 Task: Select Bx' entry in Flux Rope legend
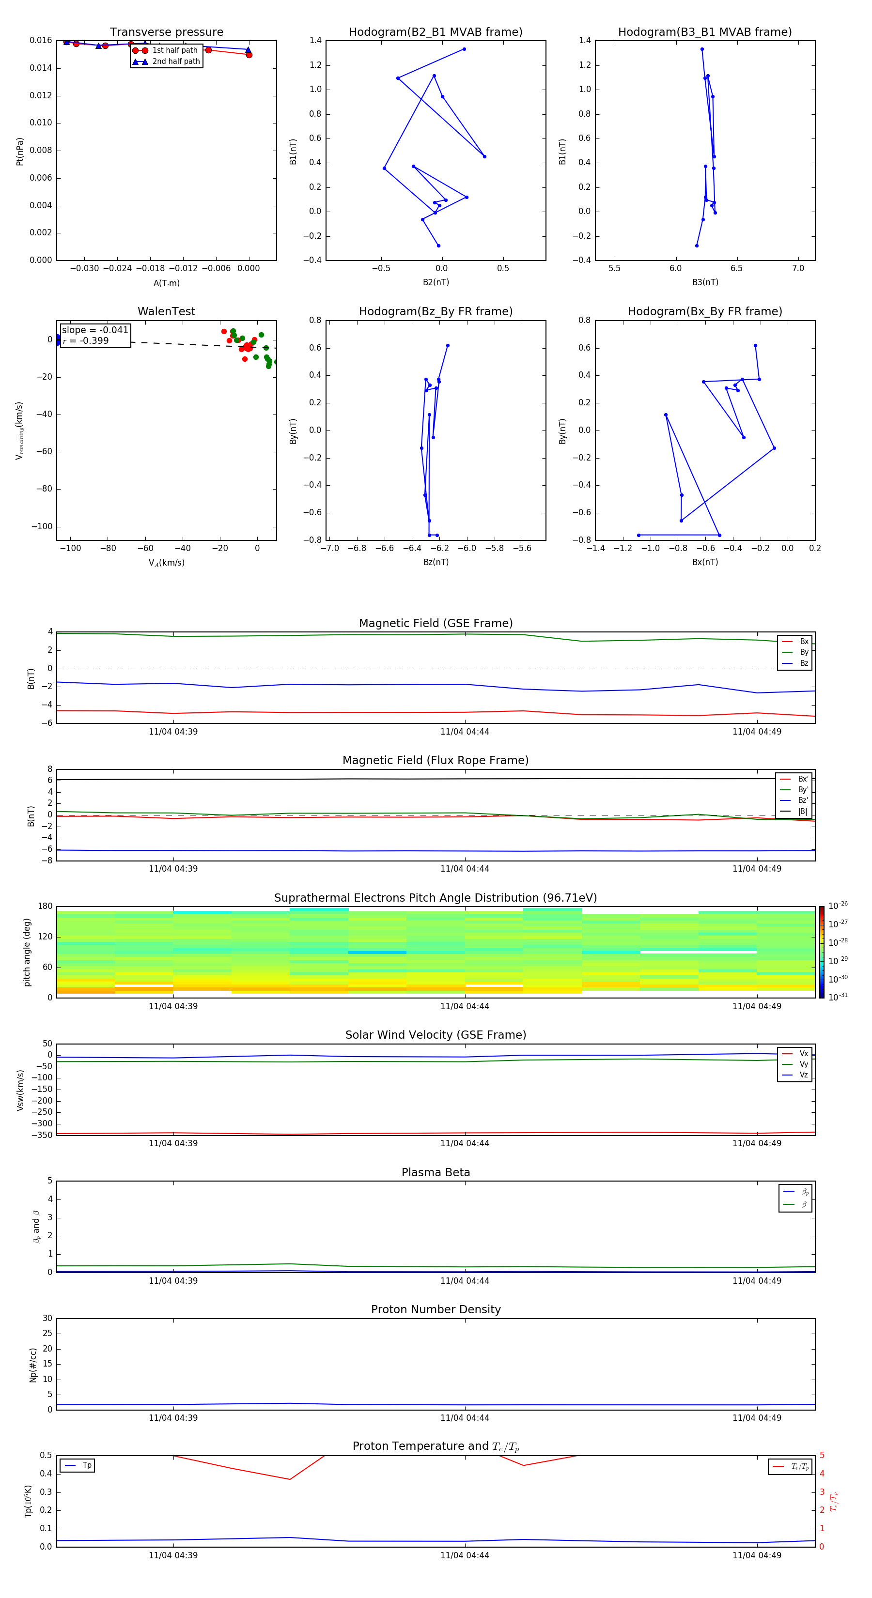click(x=794, y=779)
